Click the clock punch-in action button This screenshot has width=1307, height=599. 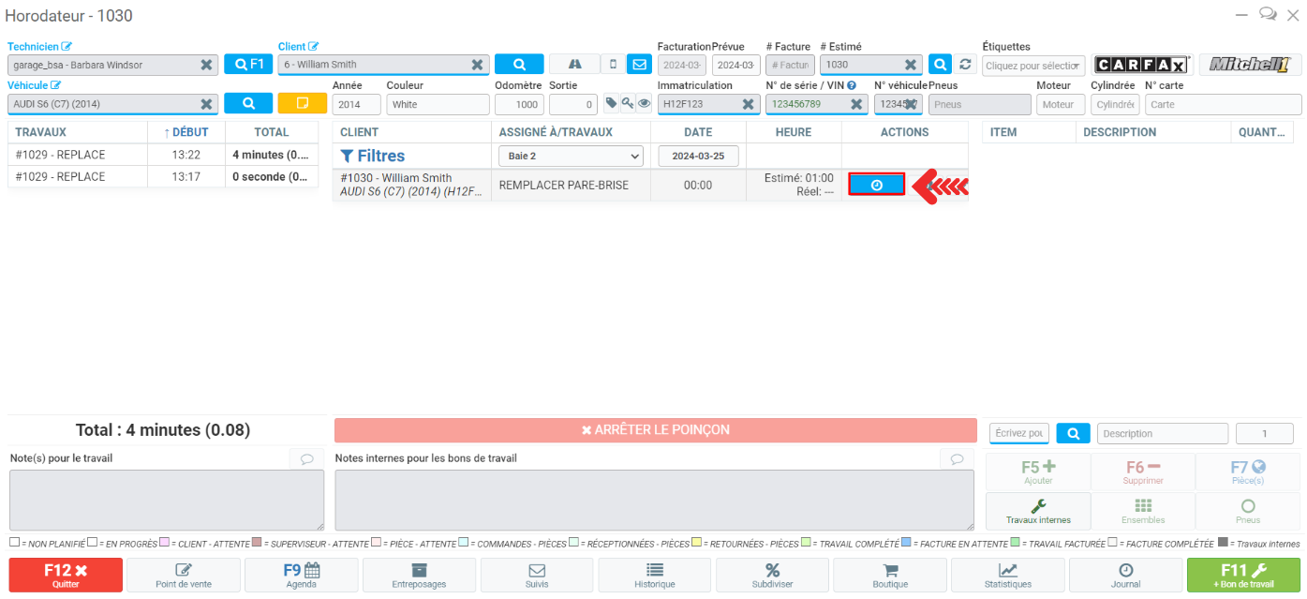(x=876, y=186)
